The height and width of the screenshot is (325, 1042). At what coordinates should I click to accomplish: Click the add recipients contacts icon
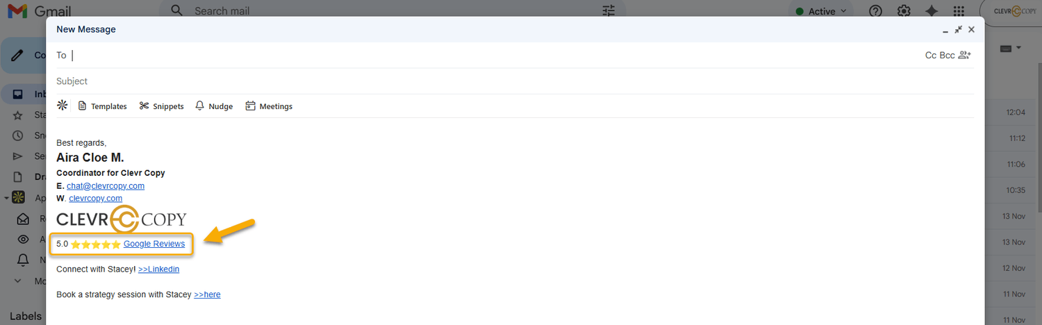964,55
